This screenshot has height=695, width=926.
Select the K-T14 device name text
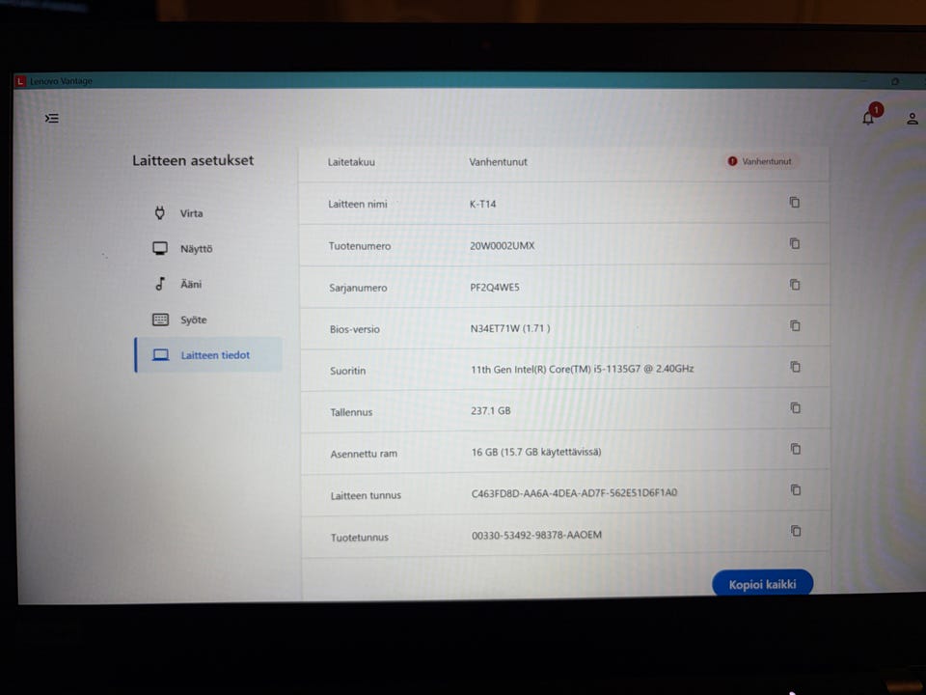[482, 204]
